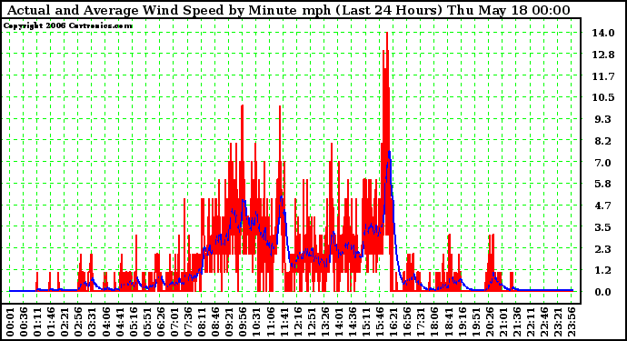The height and width of the screenshot is (341, 627).
Task: Click the 07:36 time label
Action: [188, 322]
